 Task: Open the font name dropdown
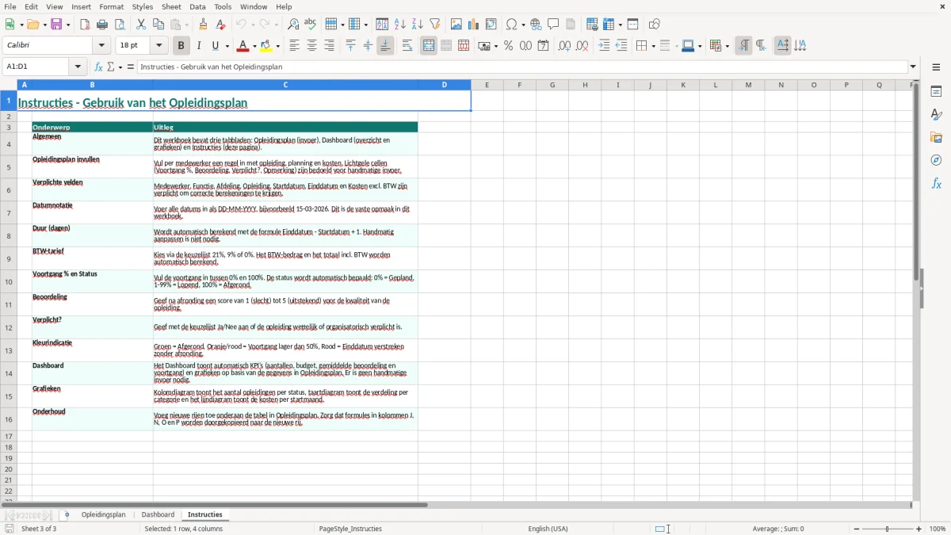[x=101, y=46]
